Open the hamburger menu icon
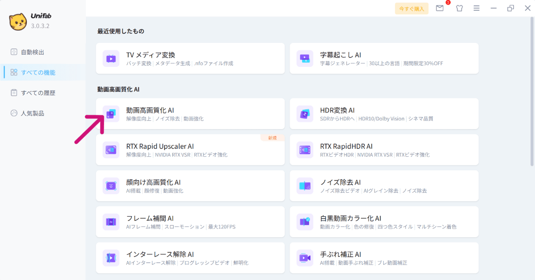Image resolution: width=535 pixels, height=280 pixels. coord(476,8)
